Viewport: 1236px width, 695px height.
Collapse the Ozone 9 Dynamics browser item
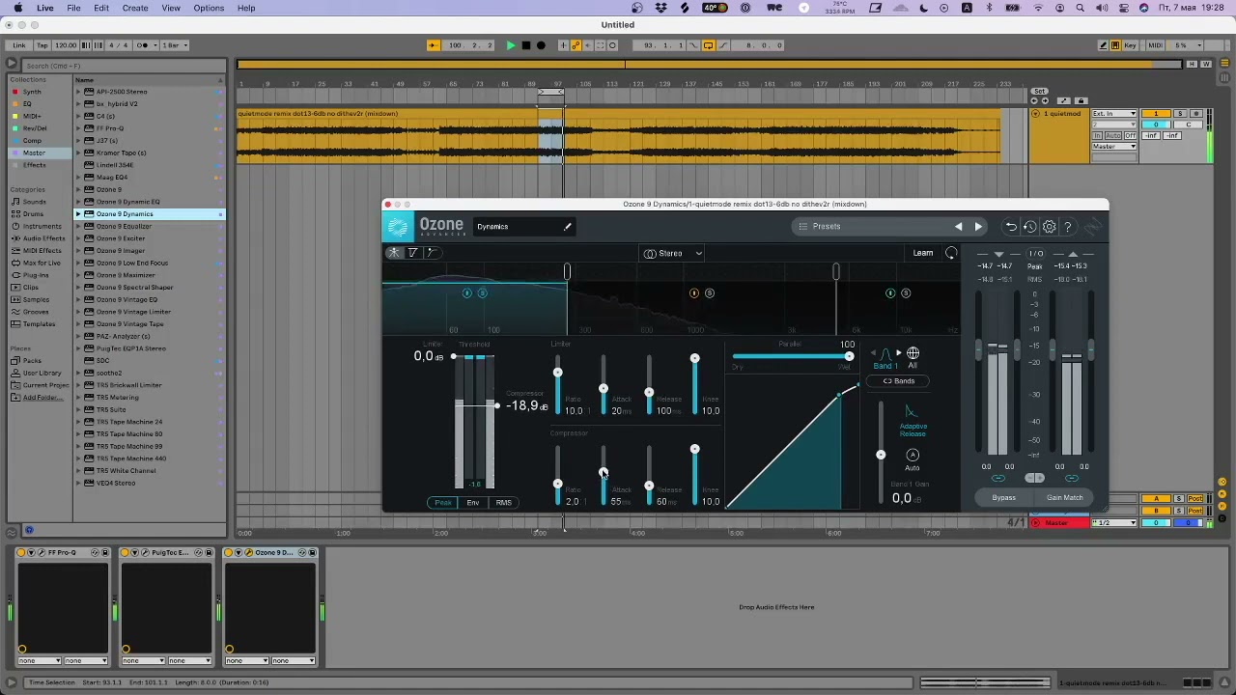click(79, 214)
